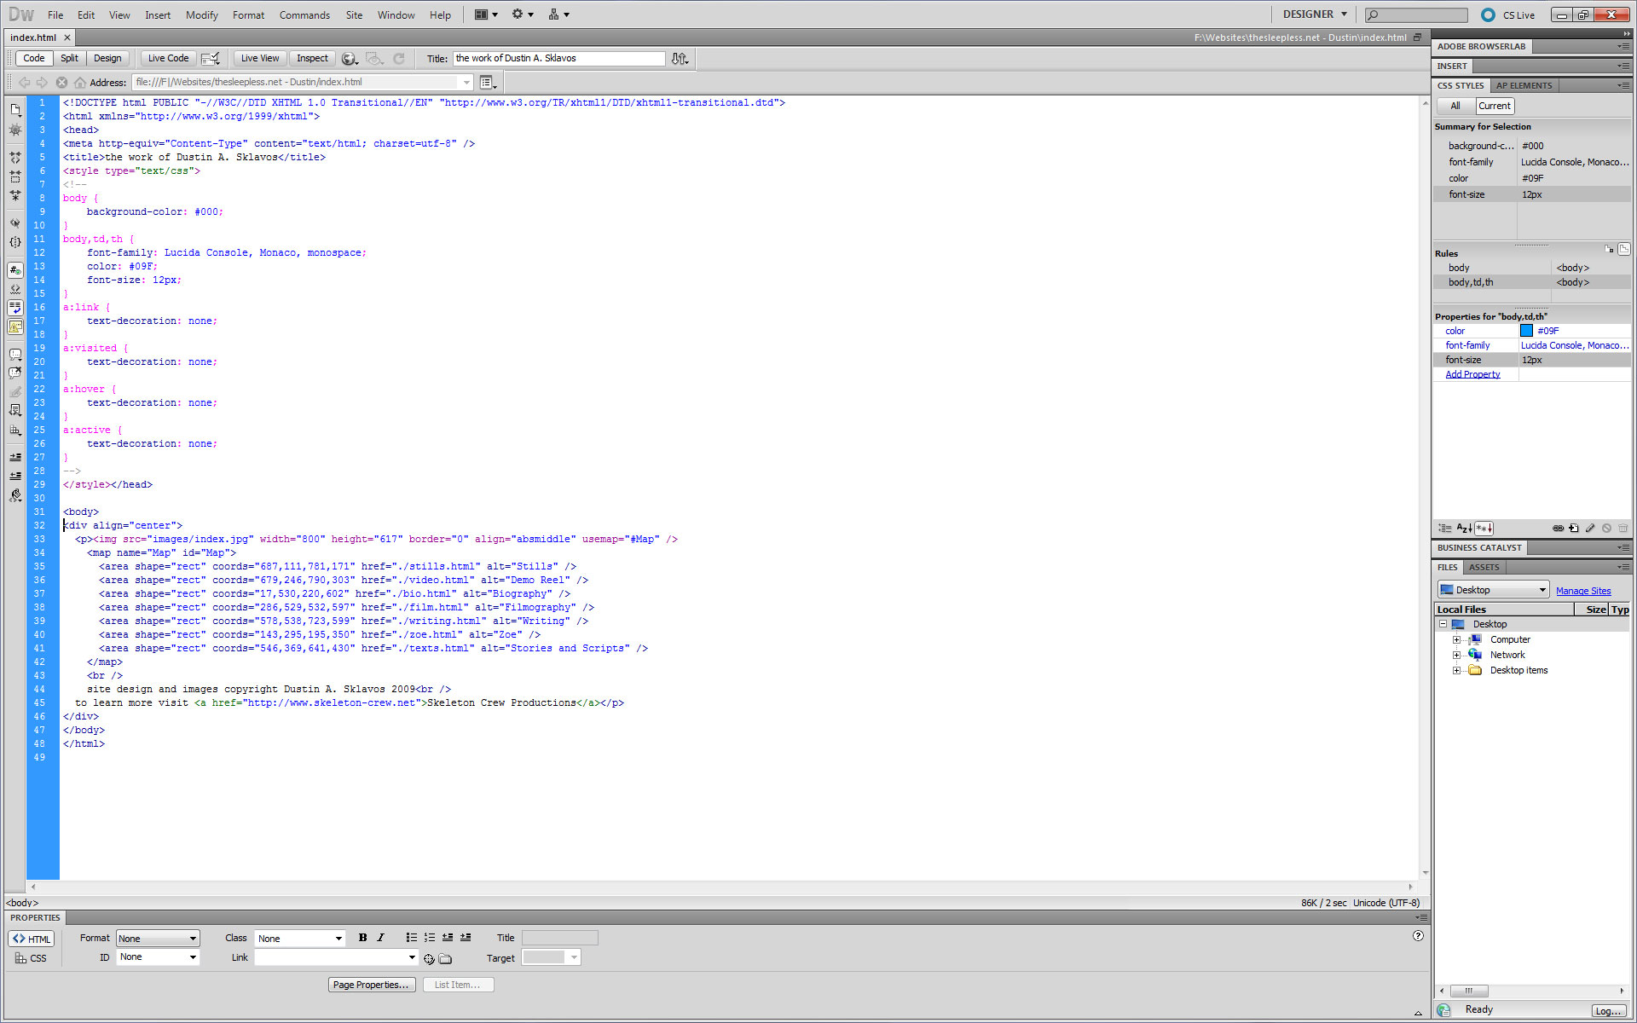Image resolution: width=1637 pixels, height=1023 pixels.
Task: Edit the selected rule with the pencil icon
Action: click(x=1590, y=529)
